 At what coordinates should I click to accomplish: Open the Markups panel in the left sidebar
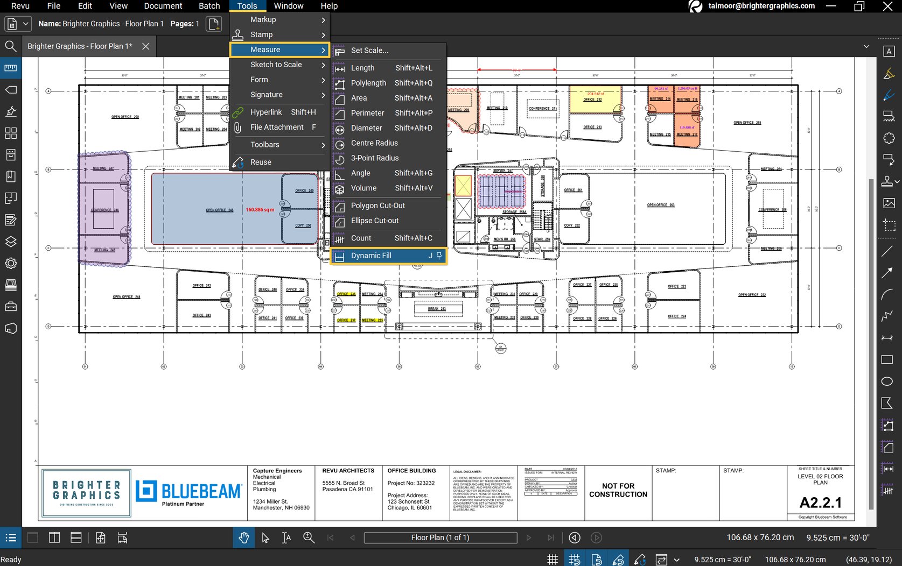11,220
